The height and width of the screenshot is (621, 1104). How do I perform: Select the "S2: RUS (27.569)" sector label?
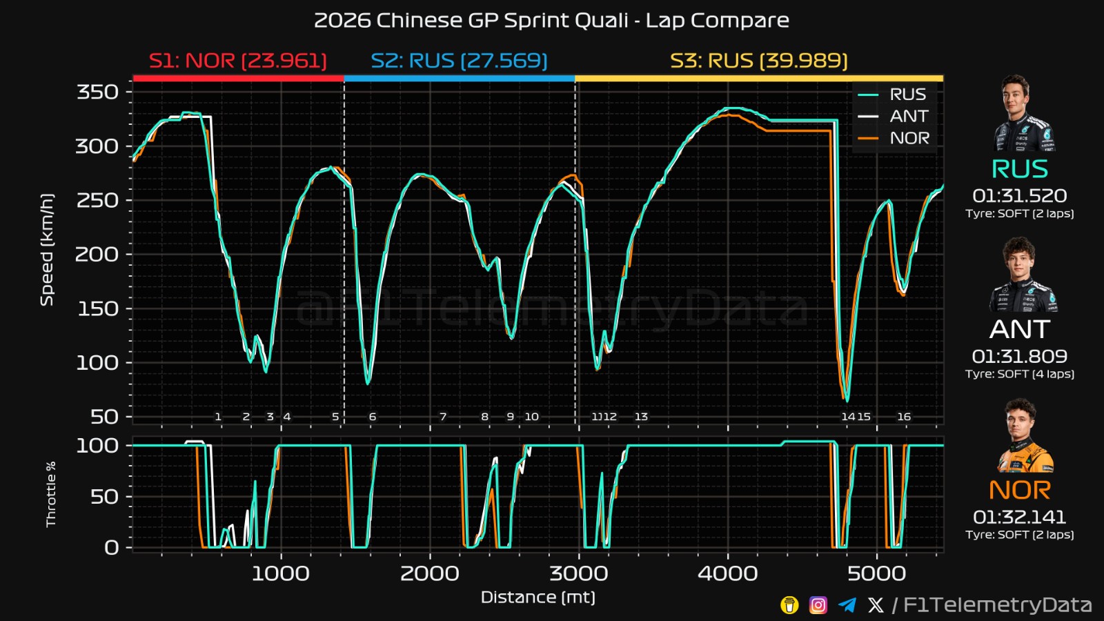click(x=460, y=61)
